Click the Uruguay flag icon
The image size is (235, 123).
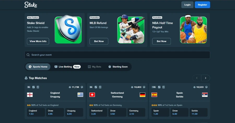coord(80,95)
